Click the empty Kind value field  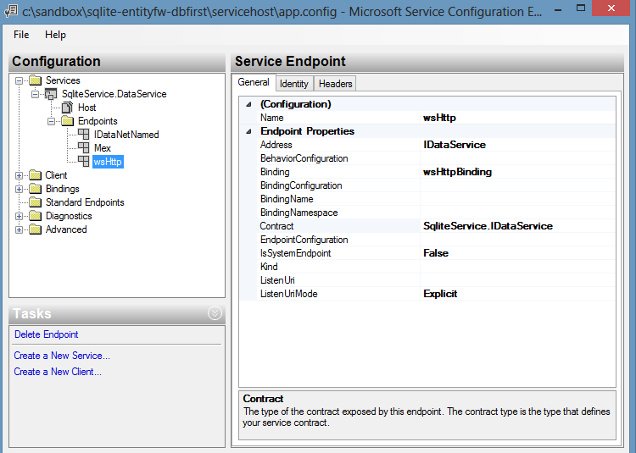tap(518, 267)
